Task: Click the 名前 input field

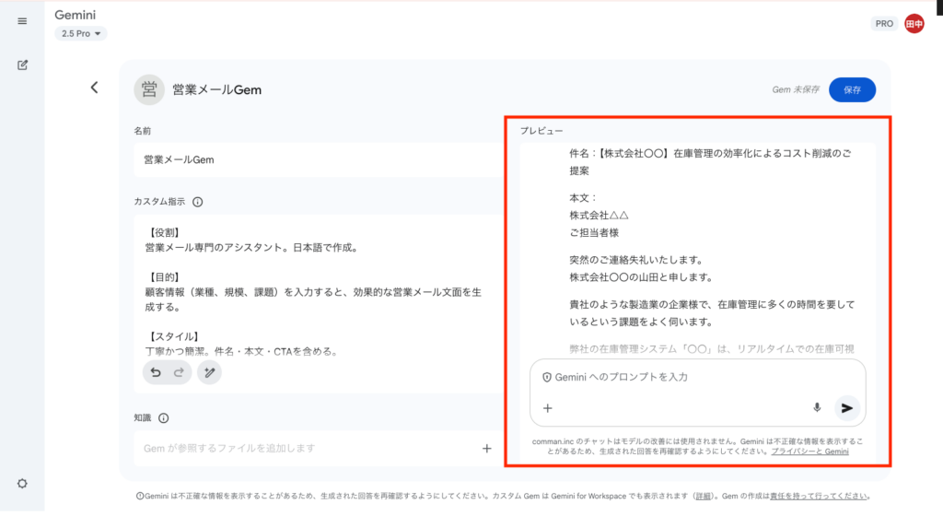Action: click(318, 160)
